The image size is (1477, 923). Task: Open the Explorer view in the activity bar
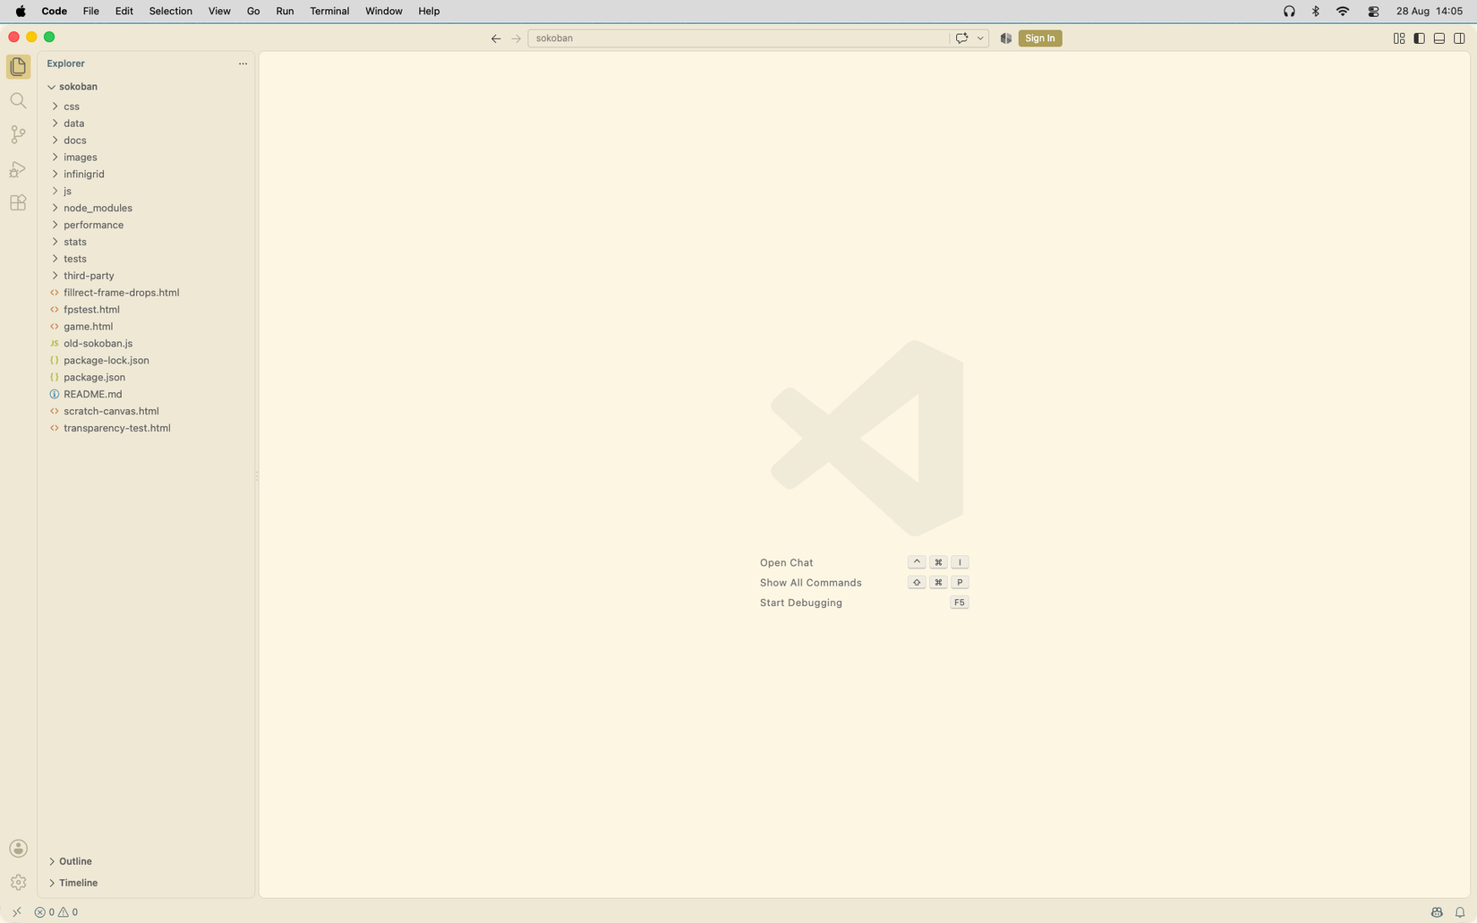pyautogui.click(x=18, y=66)
